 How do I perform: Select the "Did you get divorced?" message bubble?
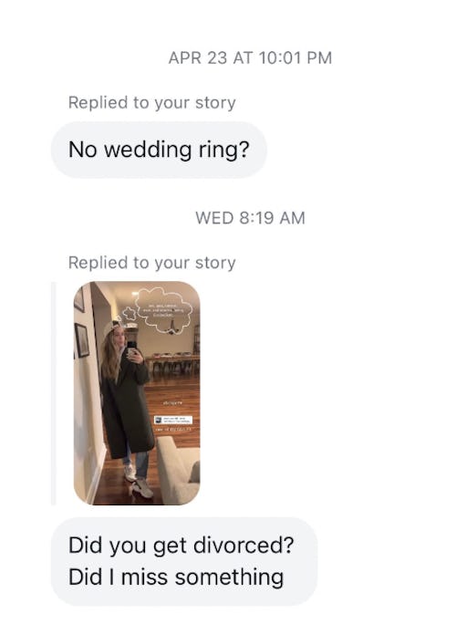coord(184,561)
